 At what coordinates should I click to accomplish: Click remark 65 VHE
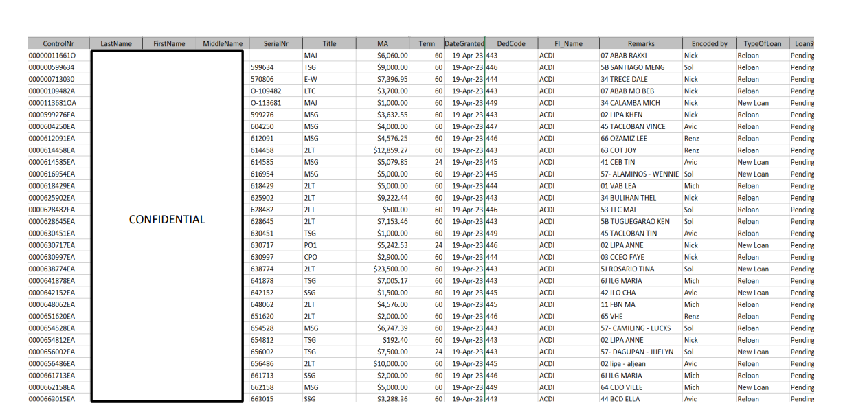point(641,317)
